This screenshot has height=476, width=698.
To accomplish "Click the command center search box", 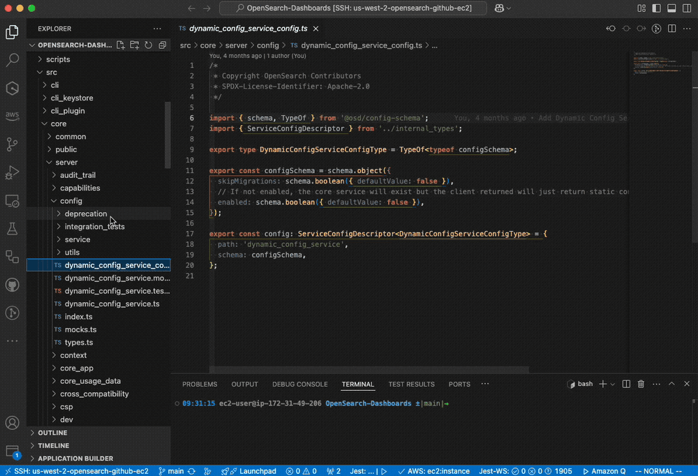I will pos(353,8).
